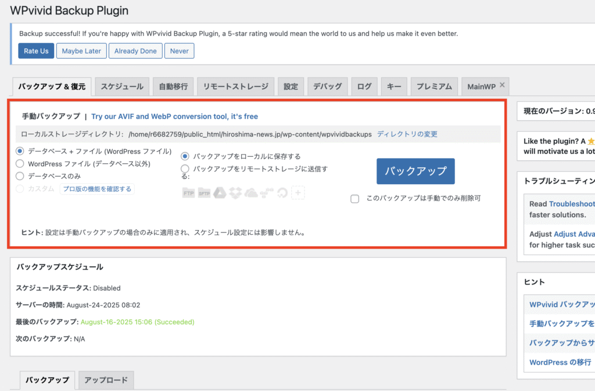Image resolution: width=595 pixels, height=391 pixels.
Task: Open the AVIF and WebP conversion tool link
Action: click(174, 116)
